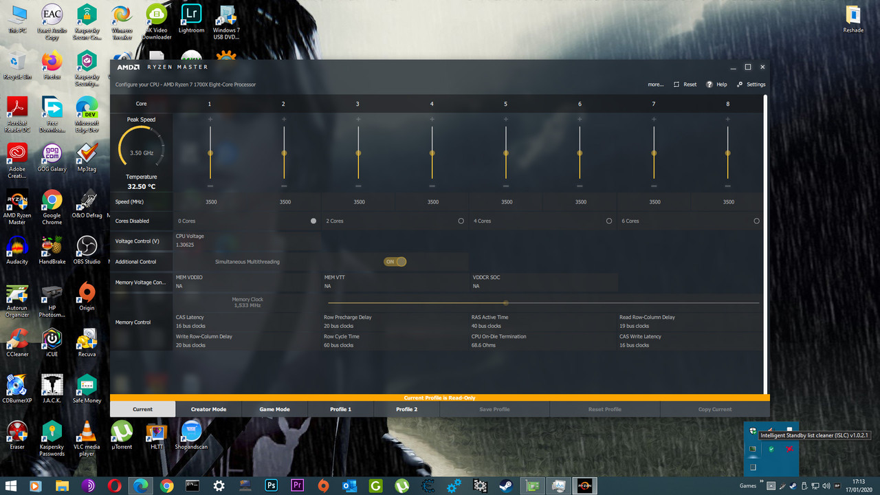
Task: Switch to the Current profile tab
Action: 142,409
